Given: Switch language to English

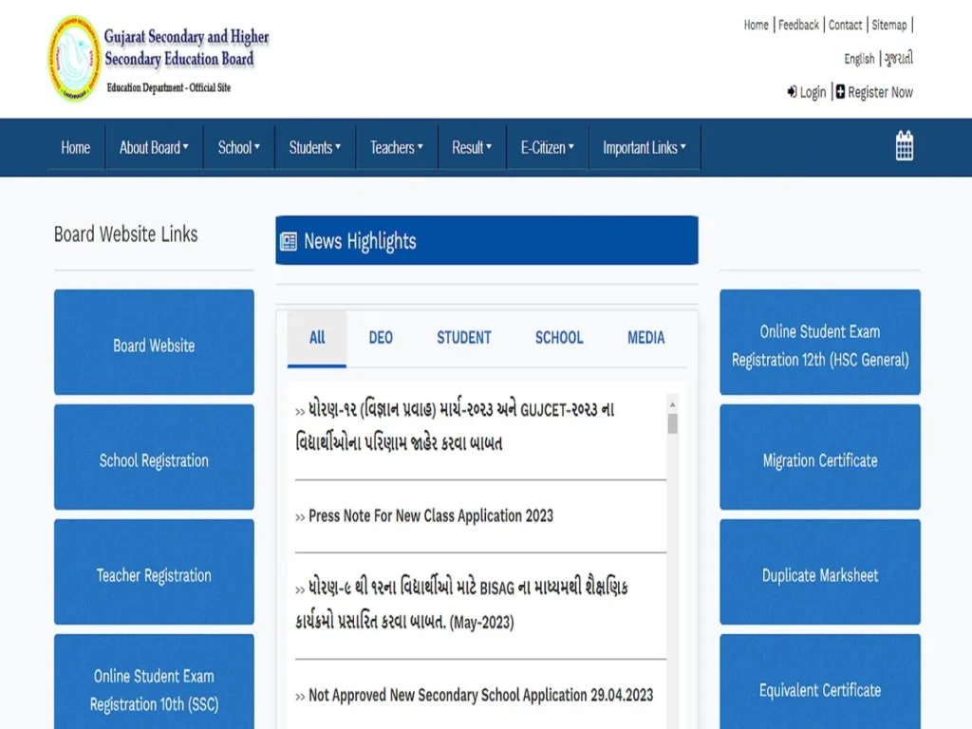Looking at the screenshot, I should 859,59.
